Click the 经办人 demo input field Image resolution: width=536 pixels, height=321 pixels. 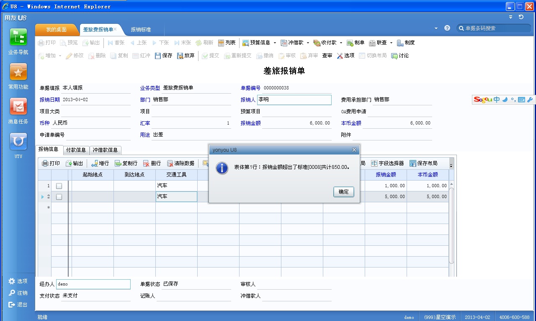tap(93, 284)
